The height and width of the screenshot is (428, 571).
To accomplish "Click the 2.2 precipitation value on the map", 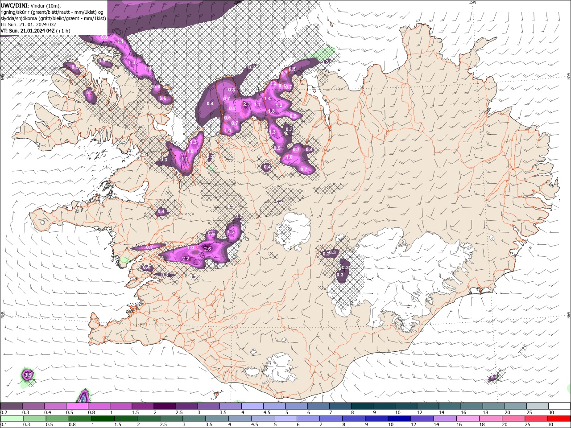I will coord(186,259).
